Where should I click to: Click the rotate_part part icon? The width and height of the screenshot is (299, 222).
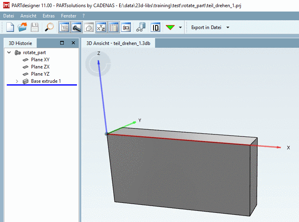pos(18,53)
